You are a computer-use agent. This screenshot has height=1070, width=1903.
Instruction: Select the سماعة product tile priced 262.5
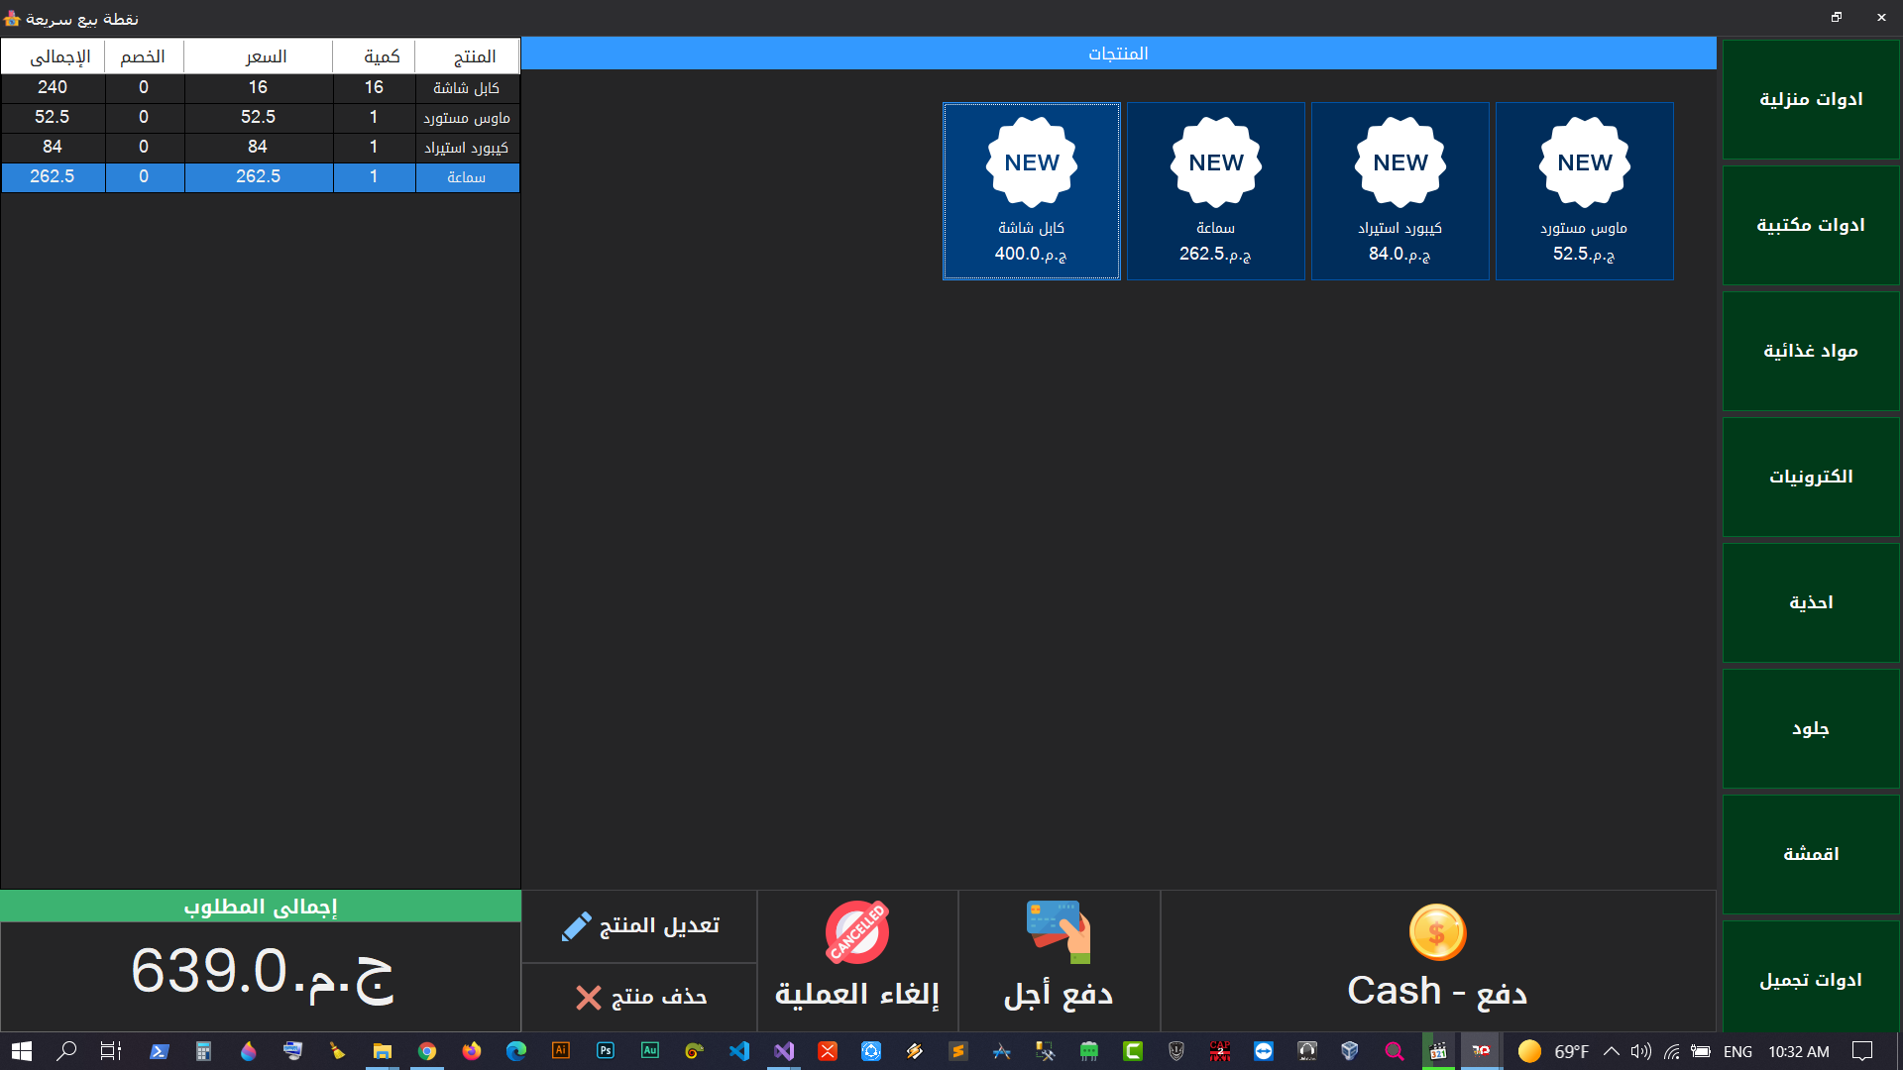(1215, 191)
